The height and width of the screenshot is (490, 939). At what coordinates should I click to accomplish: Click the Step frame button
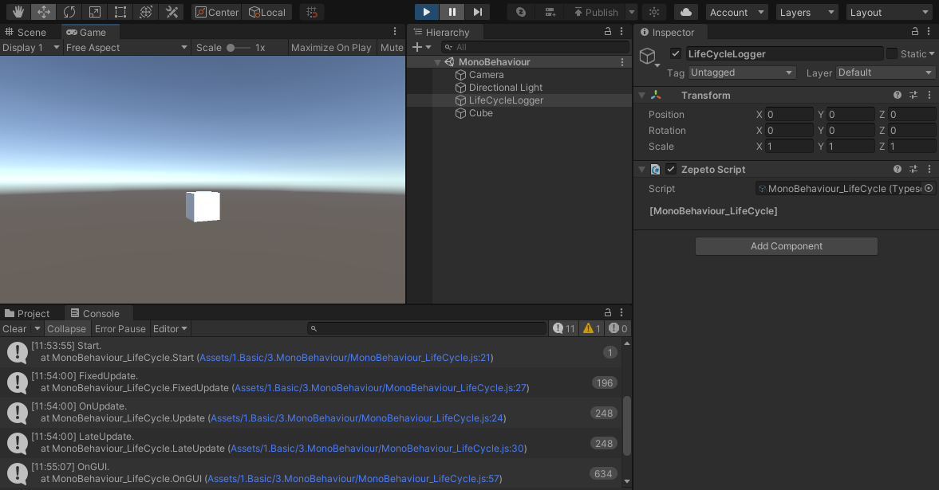pos(477,12)
